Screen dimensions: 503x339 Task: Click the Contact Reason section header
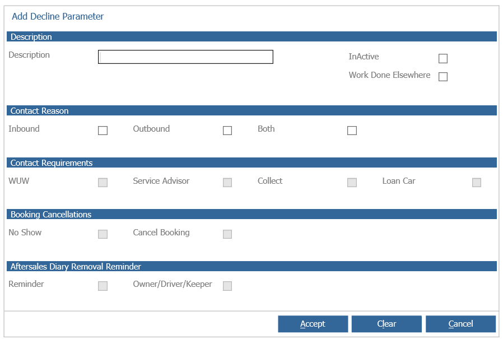[x=252, y=111]
